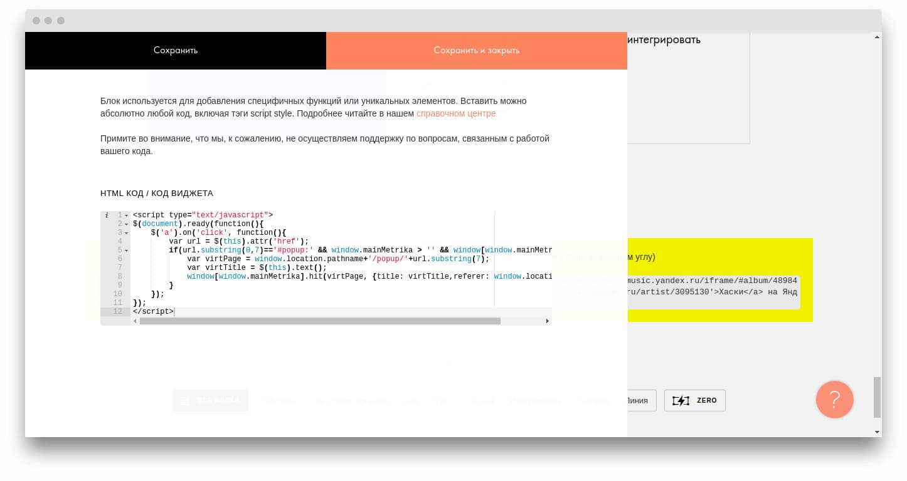Collapse the fold arrow at code line 3
The image size is (907, 481).
[x=126, y=233]
